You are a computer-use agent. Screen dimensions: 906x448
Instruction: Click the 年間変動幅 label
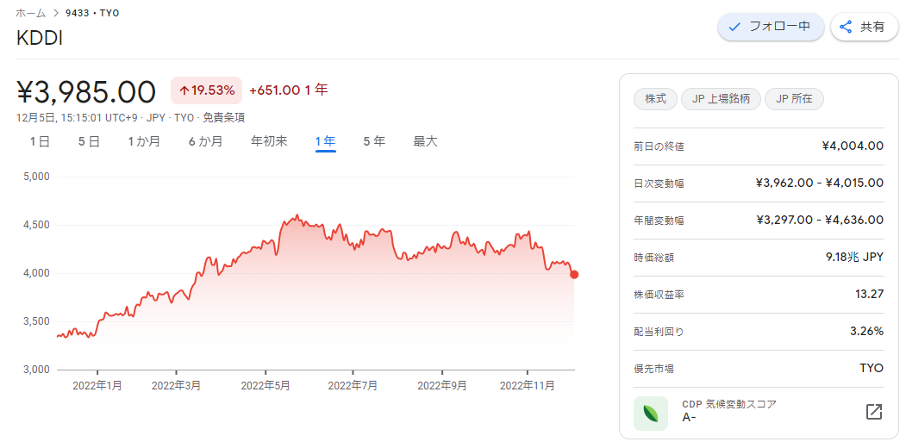click(x=659, y=221)
